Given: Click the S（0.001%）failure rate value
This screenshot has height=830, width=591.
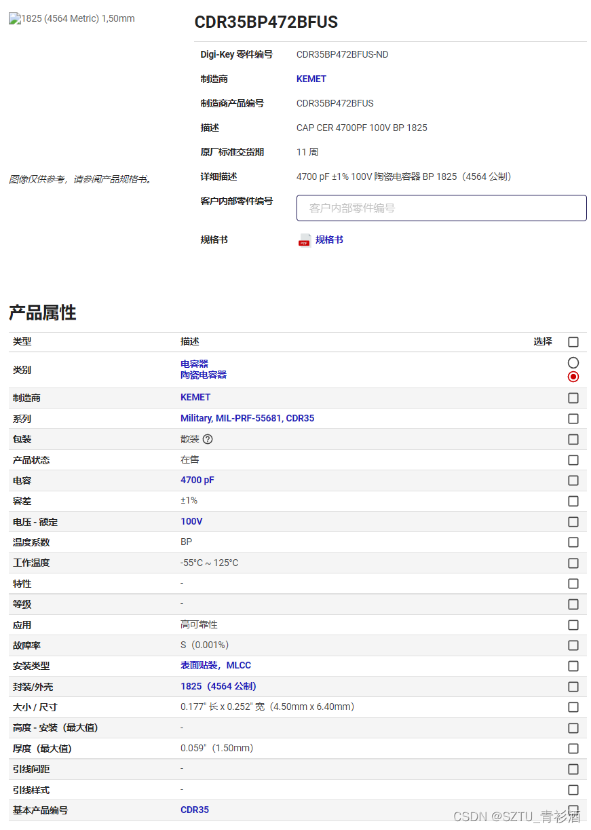Looking at the screenshot, I should [204, 645].
